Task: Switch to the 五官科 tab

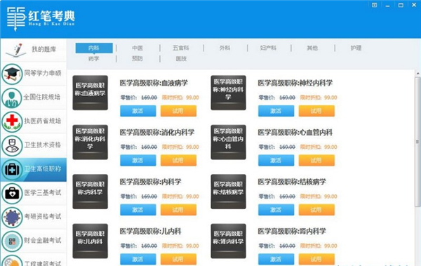Action: [x=181, y=48]
